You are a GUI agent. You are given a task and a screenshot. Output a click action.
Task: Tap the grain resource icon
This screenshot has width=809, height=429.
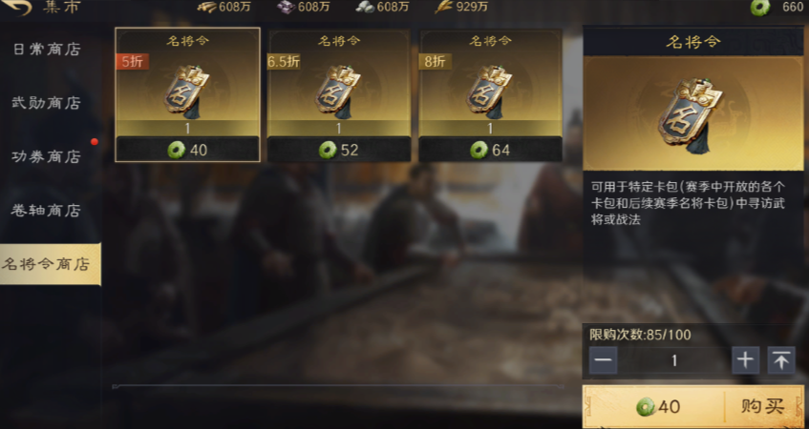click(x=443, y=8)
